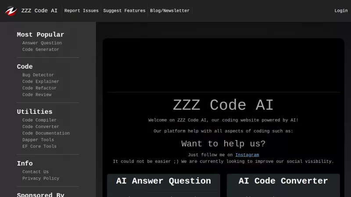
Task: Open the Contact Us page
Action: tap(36, 172)
